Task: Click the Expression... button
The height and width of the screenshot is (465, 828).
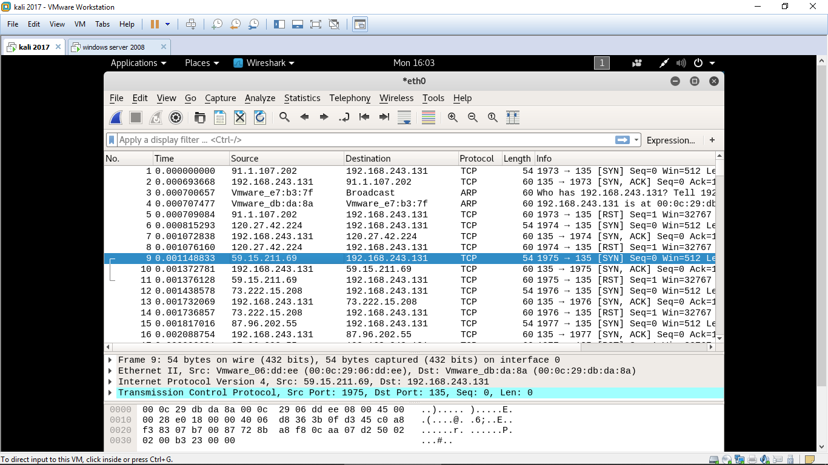Action: pyautogui.click(x=670, y=140)
